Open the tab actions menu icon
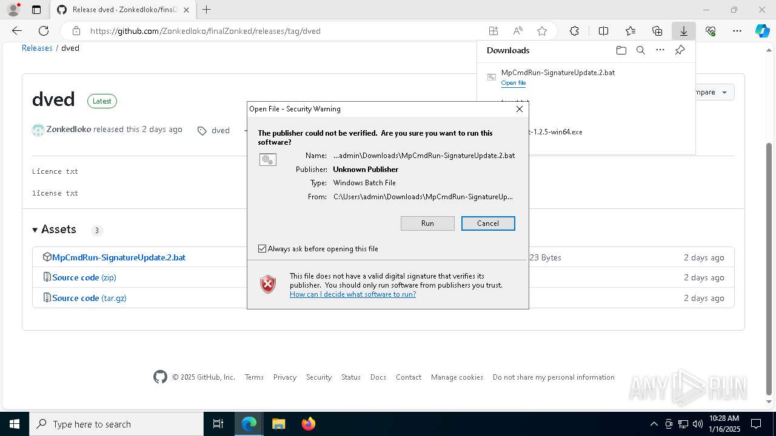This screenshot has width=776, height=436. [x=36, y=10]
